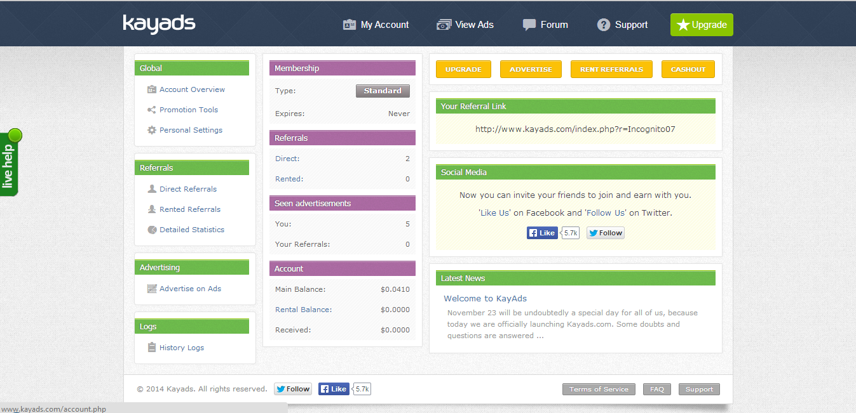Click the Direct Referrals person icon

pos(152,189)
